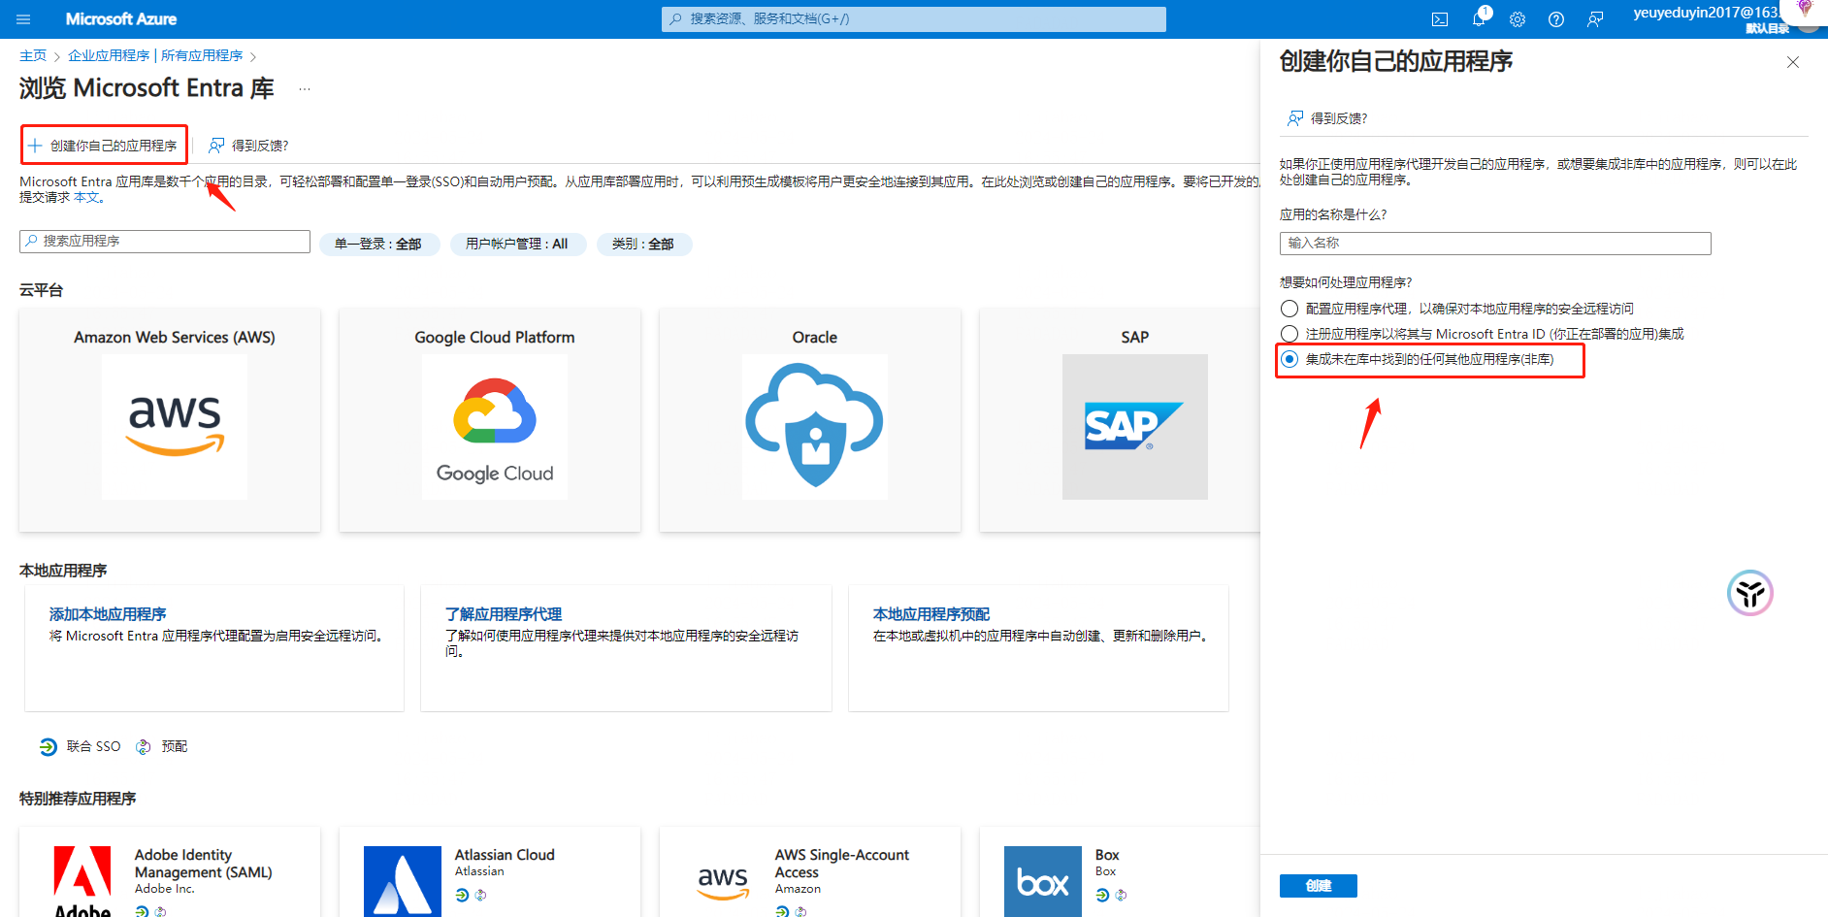Click the top-bar feedback icon

(1595, 19)
